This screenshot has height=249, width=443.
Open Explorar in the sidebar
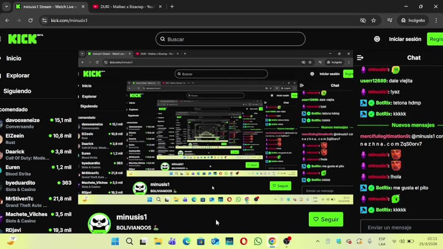coord(18,75)
